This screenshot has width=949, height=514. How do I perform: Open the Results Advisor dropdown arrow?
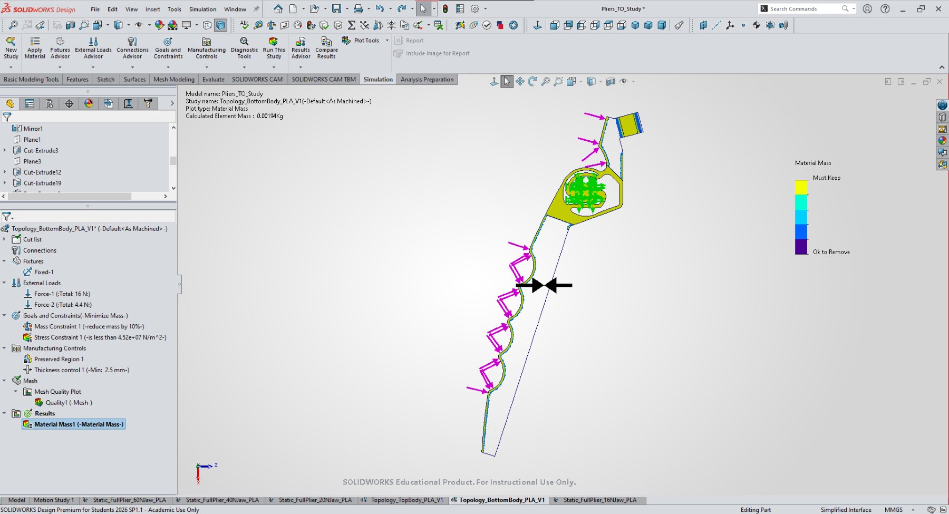[x=301, y=67]
